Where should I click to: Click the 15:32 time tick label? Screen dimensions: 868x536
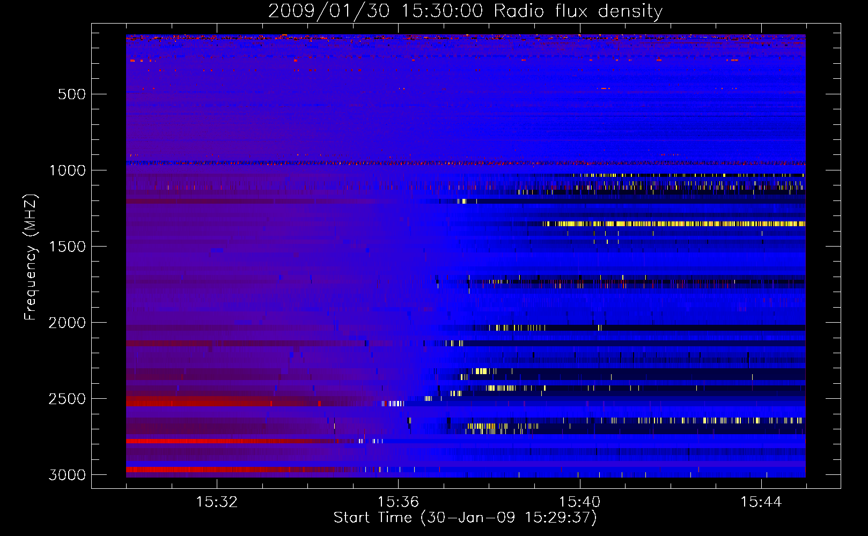217,502
